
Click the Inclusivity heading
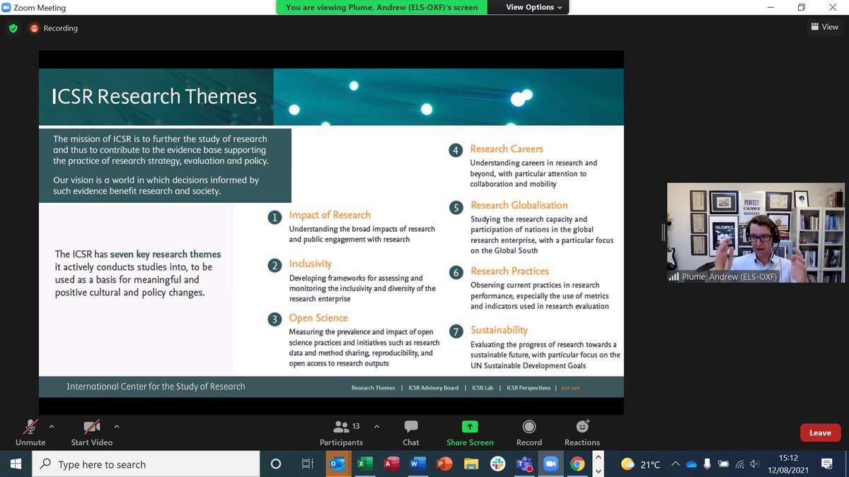310,264
